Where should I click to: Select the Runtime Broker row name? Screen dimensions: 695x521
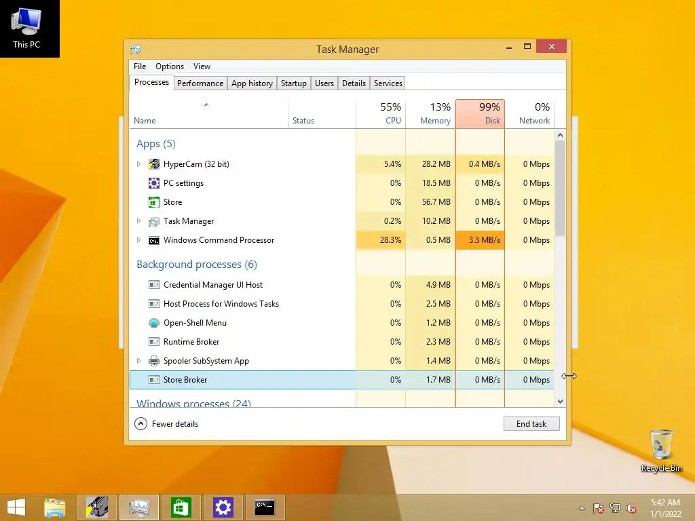tap(191, 342)
